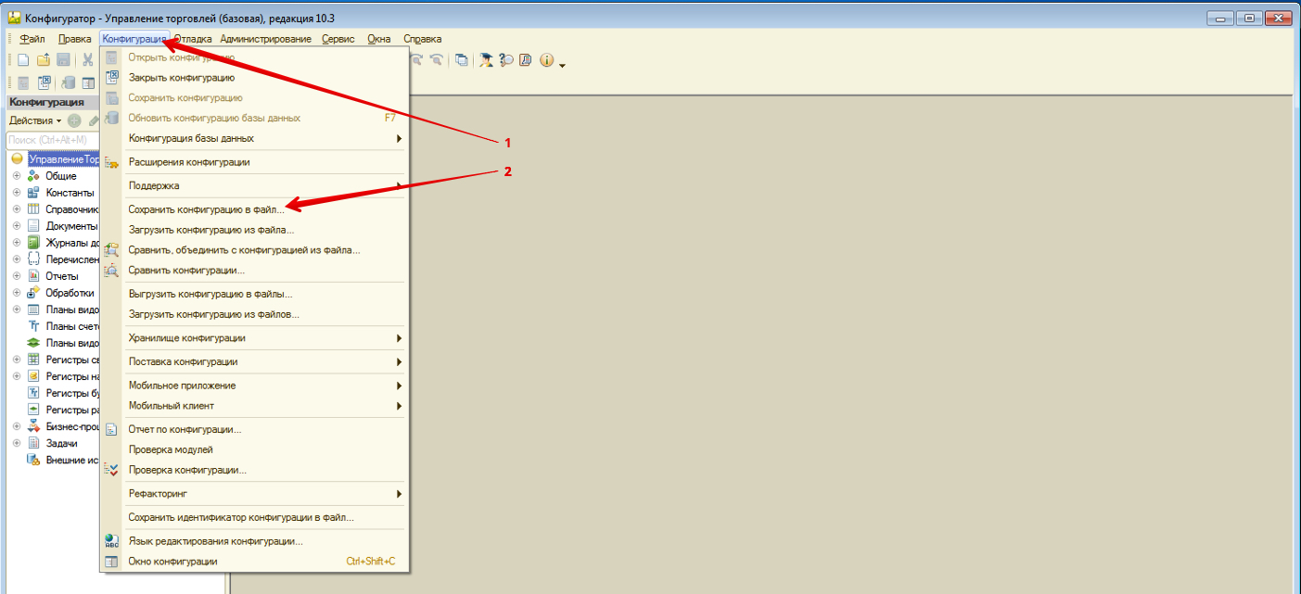Viewport: 1301px width, 594px height.
Task: Click the Documents icon in configuration tree
Action: (33, 226)
